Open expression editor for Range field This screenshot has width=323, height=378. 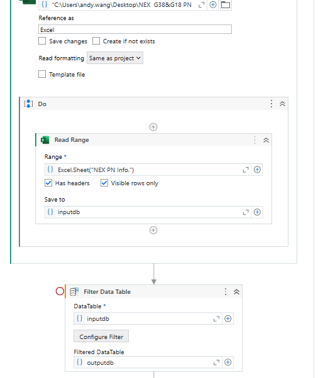click(246, 170)
